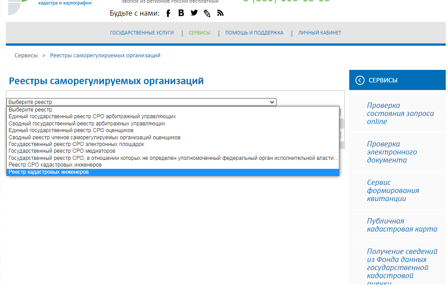
Task: Choose 'Государственный реестр СРО медиаторов' option
Action: pyautogui.click(x=61, y=151)
